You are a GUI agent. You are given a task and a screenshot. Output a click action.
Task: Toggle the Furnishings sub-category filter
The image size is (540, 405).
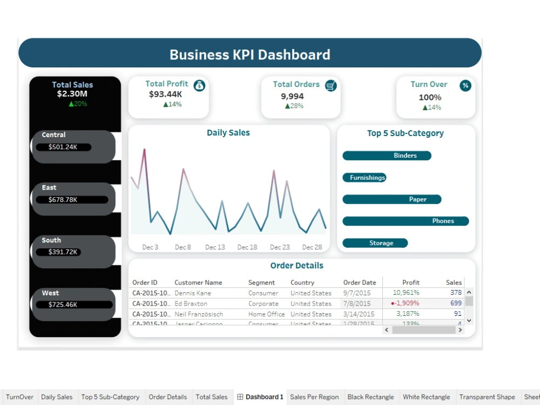[364, 177]
